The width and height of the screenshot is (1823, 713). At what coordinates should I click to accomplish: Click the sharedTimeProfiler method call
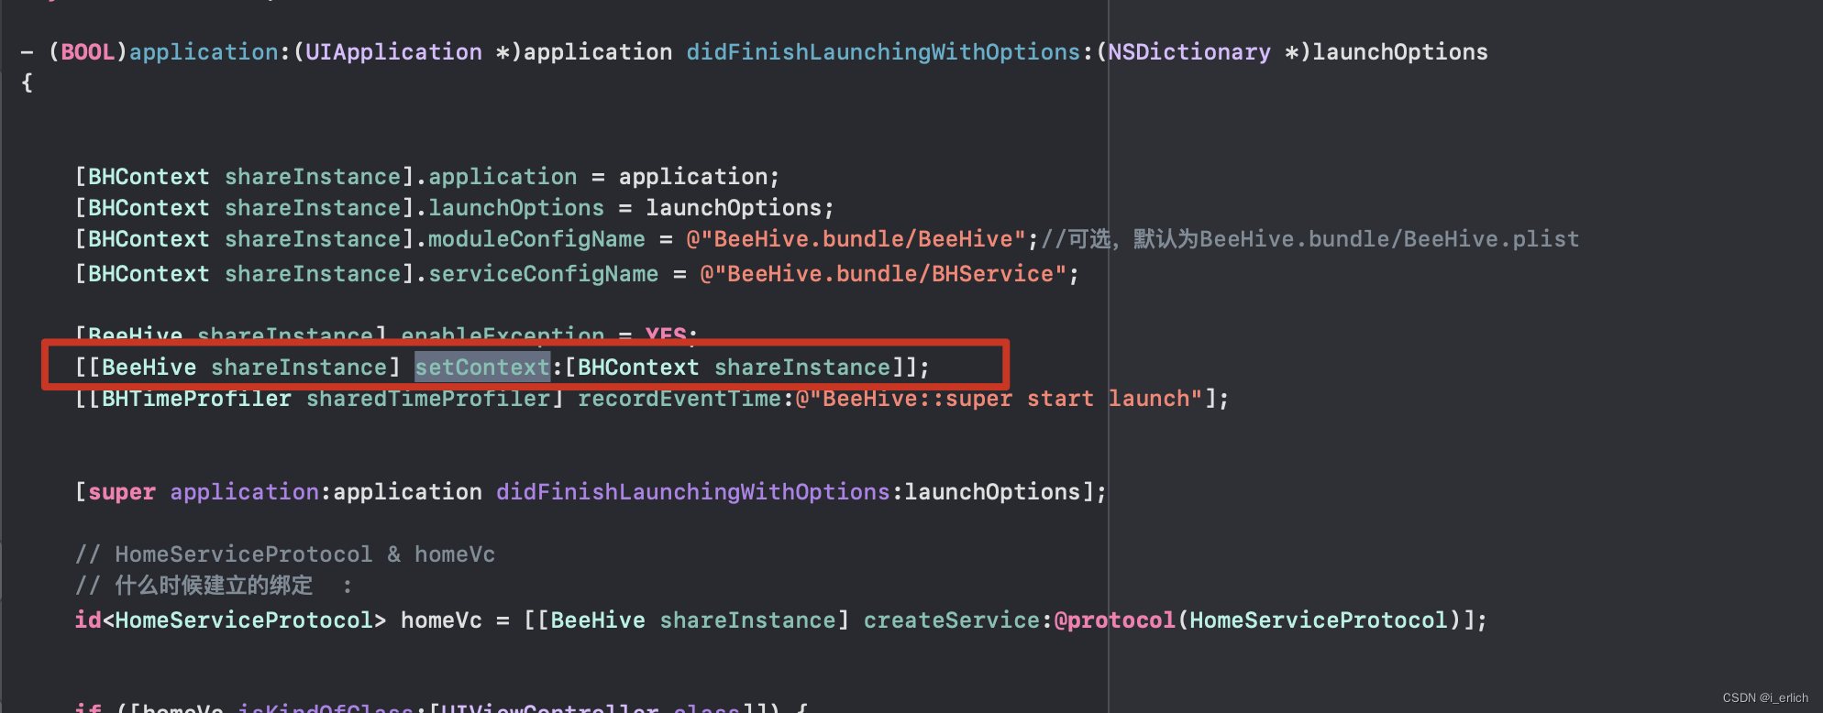pos(428,399)
